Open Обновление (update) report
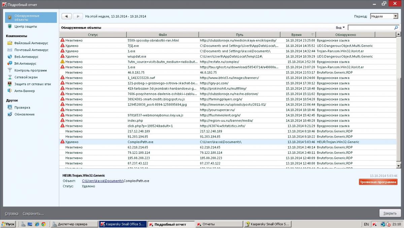 click(x=24, y=114)
